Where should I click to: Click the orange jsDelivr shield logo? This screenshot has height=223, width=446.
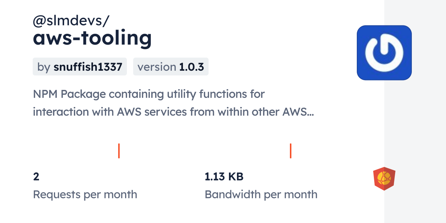(x=384, y=179)
